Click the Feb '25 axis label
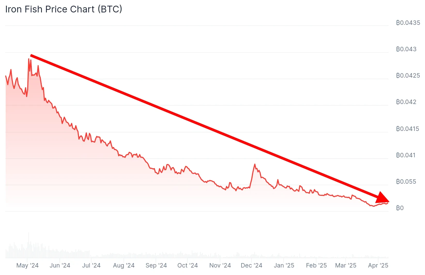 tap(316, 265)
